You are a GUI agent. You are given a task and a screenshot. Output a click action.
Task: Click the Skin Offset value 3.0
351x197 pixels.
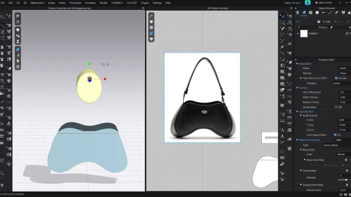coord(345,92)
